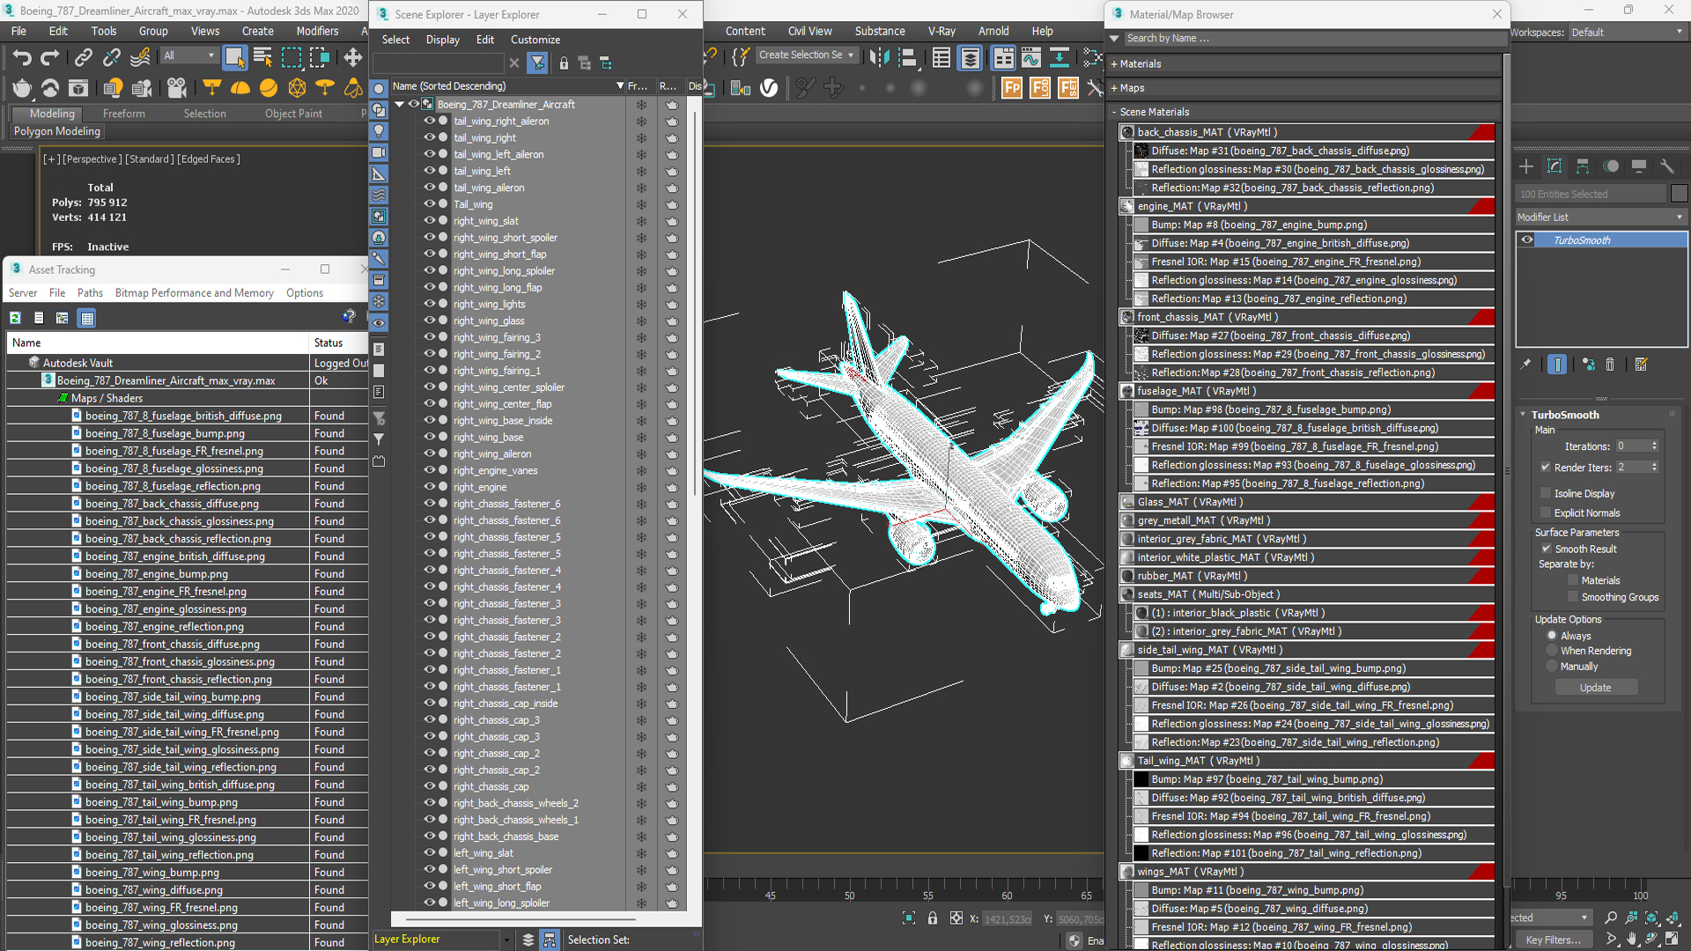
Task: Click Configure Modifier Sets icon
Action: pyautogui.click(x=1642, y=365)
